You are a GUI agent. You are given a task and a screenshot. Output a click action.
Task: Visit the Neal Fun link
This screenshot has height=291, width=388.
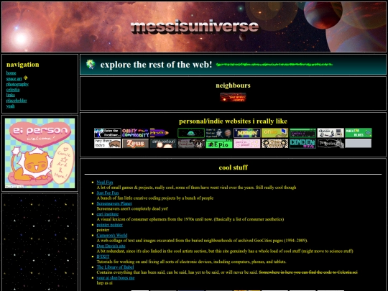coord(105,183)
